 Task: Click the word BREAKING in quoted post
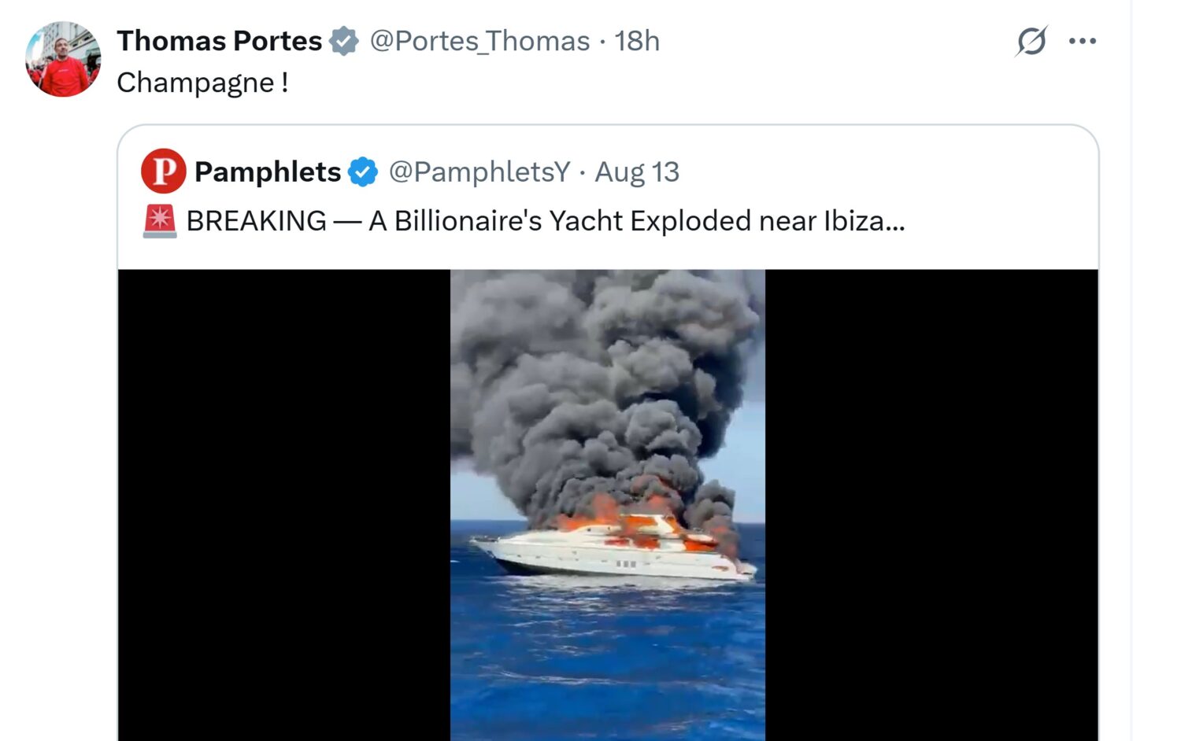(257, 221)
